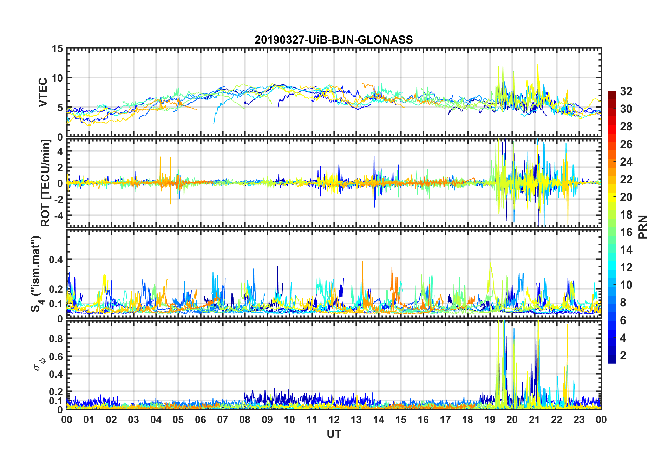Click the "UT" x-axis label

(334, 434)
